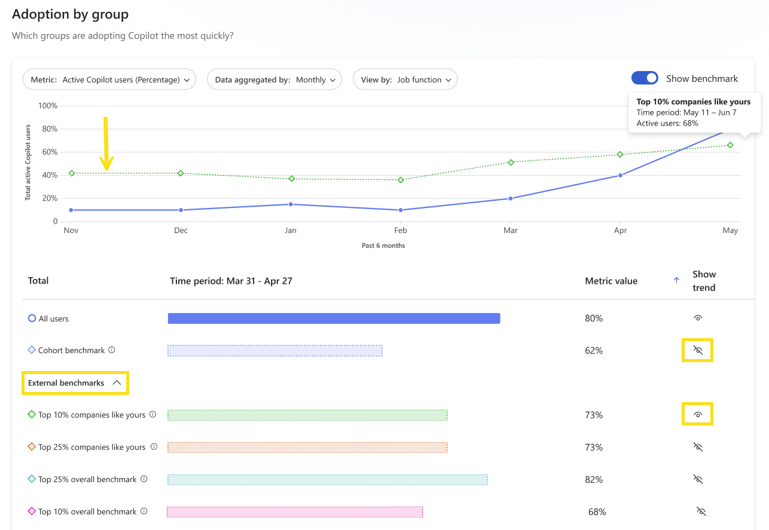The width and height of the screenshot is (769, 530).
Task: Show trend for Top 10% overall benchmark
Action: pyautogui.click(x=701, y=511)
